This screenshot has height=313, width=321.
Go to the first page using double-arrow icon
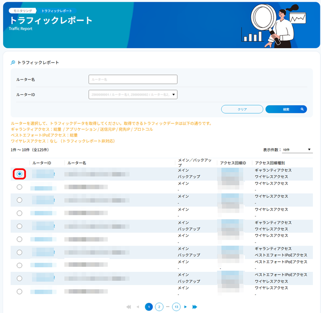[128, 307]
